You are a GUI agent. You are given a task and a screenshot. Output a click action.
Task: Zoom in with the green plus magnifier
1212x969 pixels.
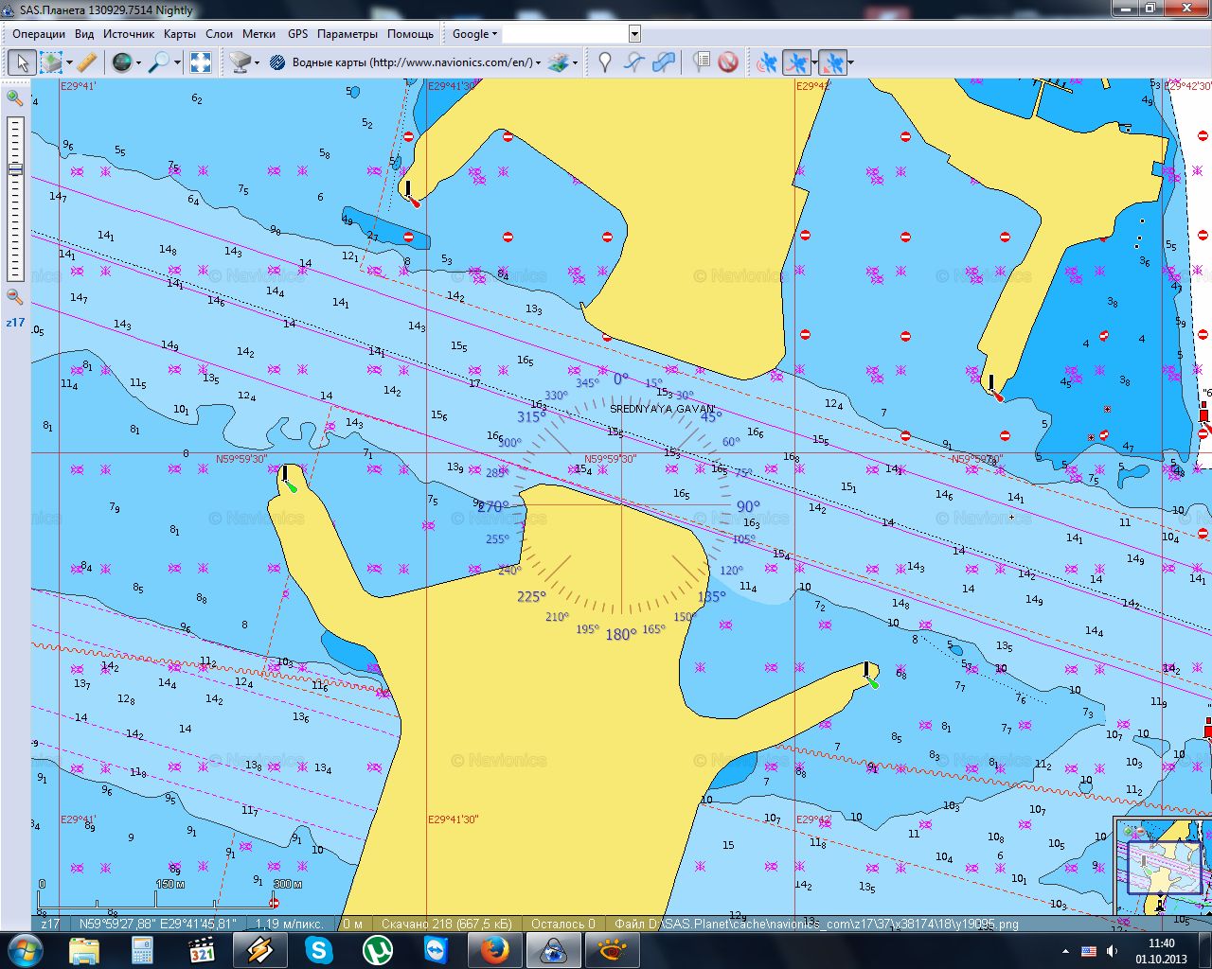pyautogui.click(x=14, y=97)
